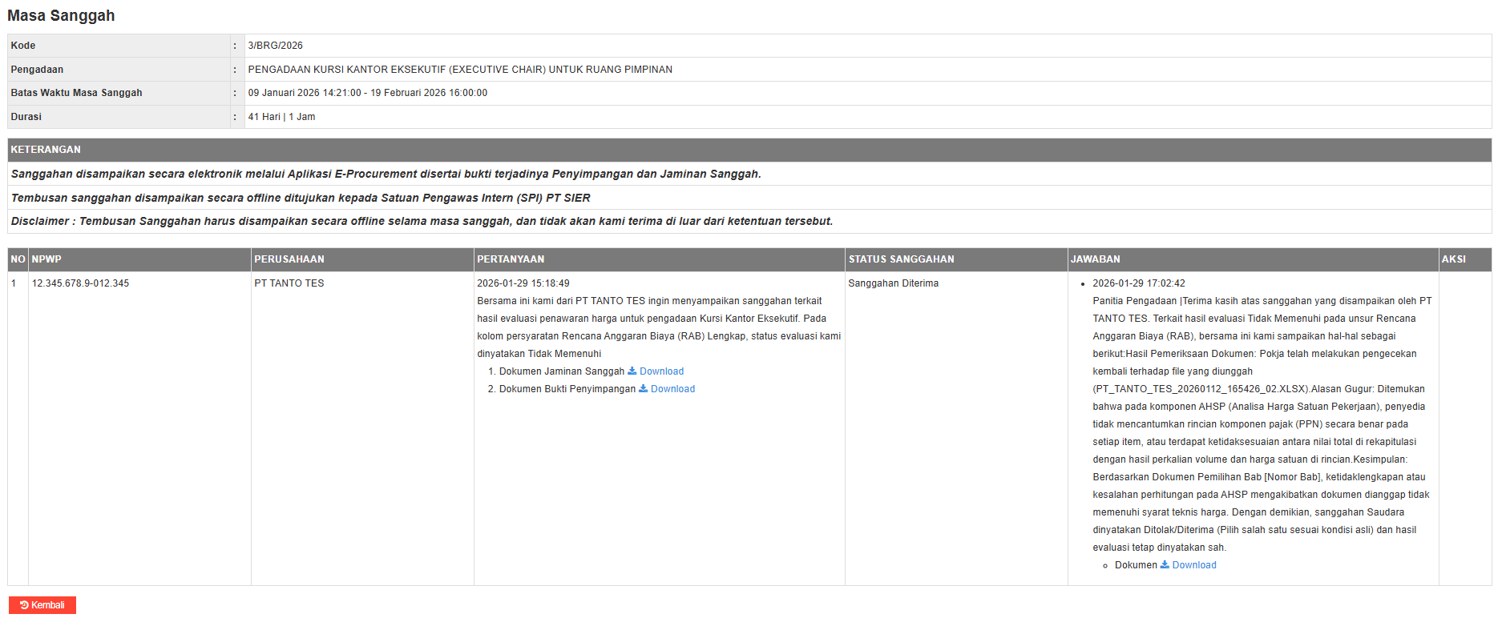Viewport: 1498px width, 630px height.
Task: Click the PT TANTO TES company cell
Action: click(289, 283)
